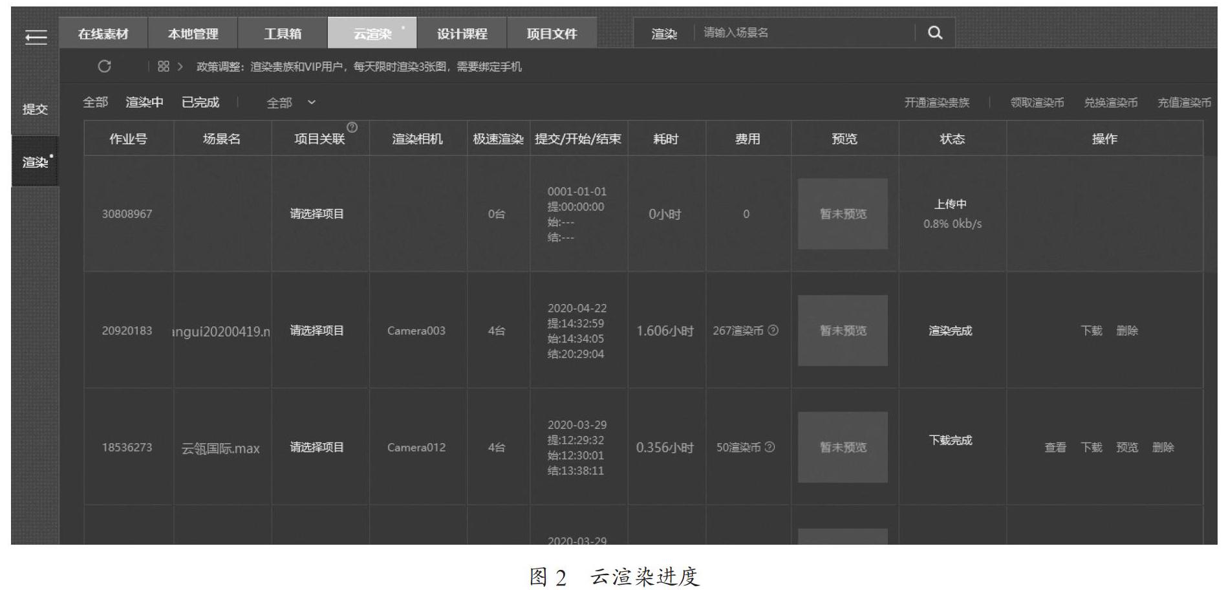1226x590 pixels.
Task: Click the 渲染相机 column header
Action: (418, 138)
